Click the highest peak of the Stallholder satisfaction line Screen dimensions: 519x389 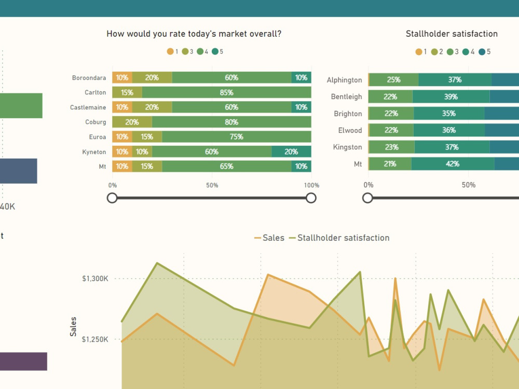click(x=157, y=263)
